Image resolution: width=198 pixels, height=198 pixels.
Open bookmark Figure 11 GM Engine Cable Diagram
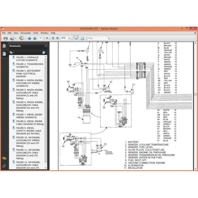[x=28, y=154]
